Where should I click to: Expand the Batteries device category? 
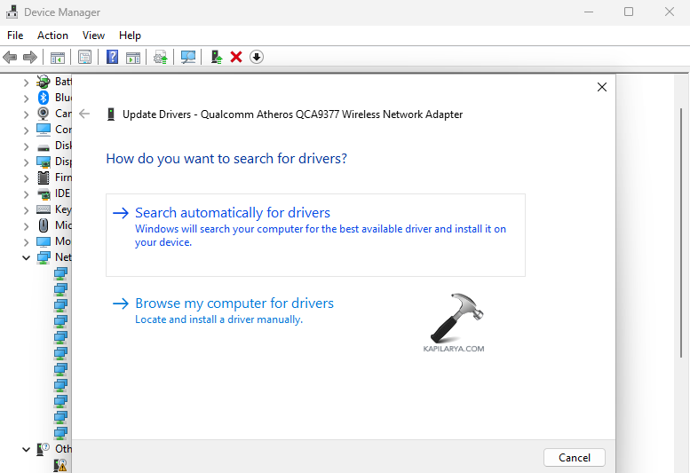27,82
